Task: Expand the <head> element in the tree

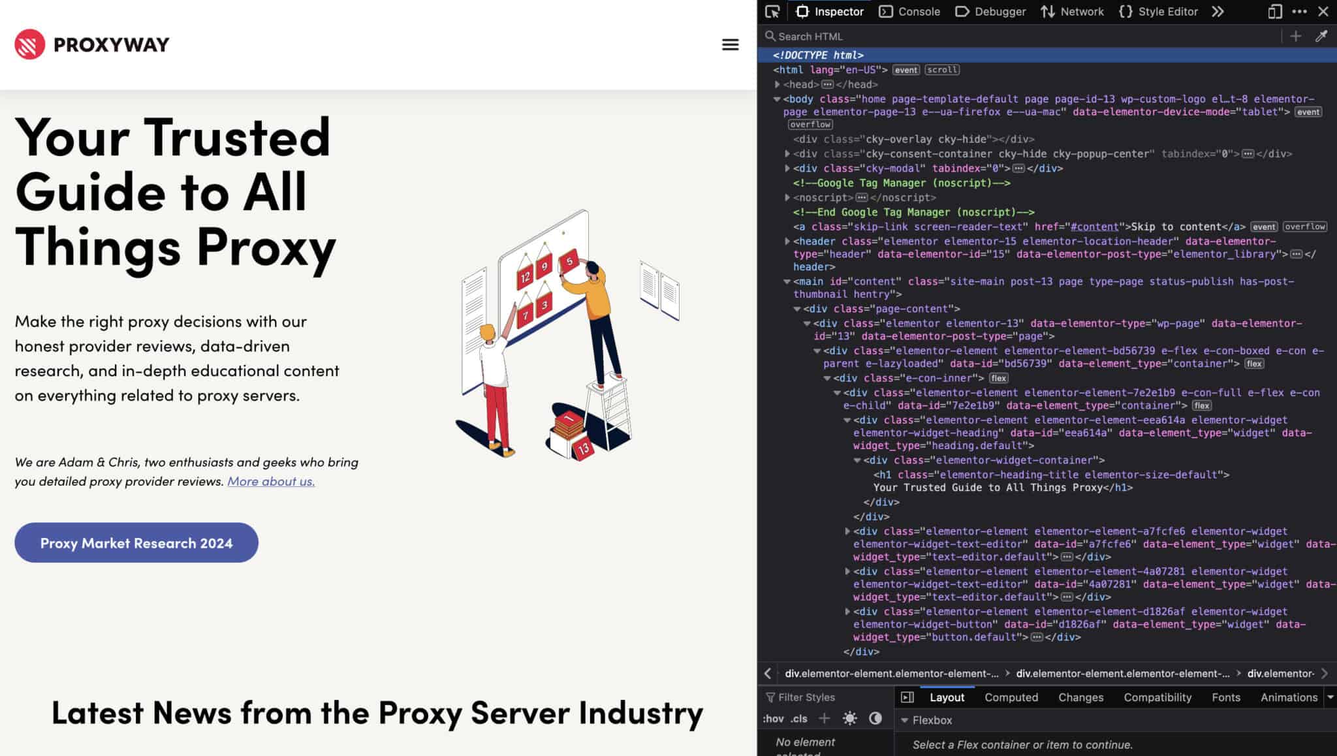Action: click(778, 84)
